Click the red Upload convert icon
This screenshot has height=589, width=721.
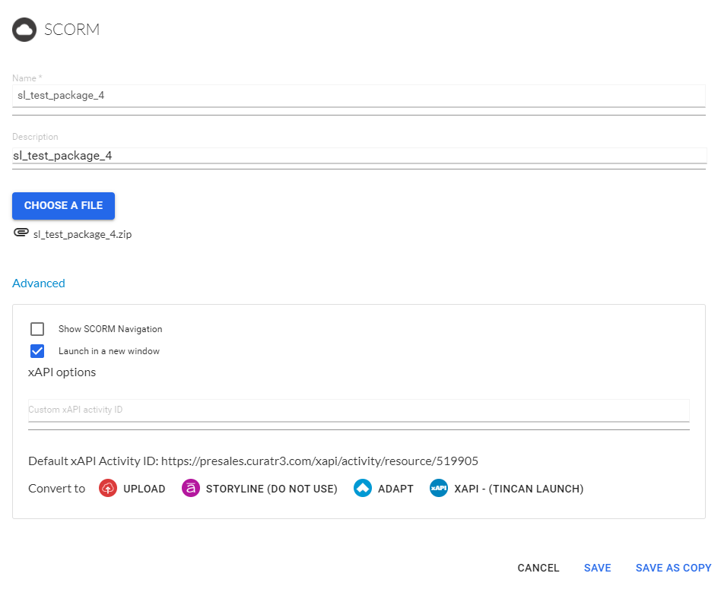click(108, 489)
